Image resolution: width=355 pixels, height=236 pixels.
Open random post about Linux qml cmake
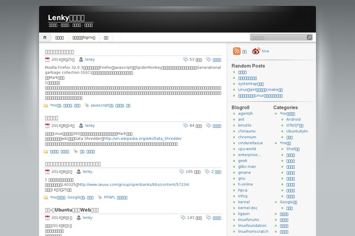[x=260, y=90]
